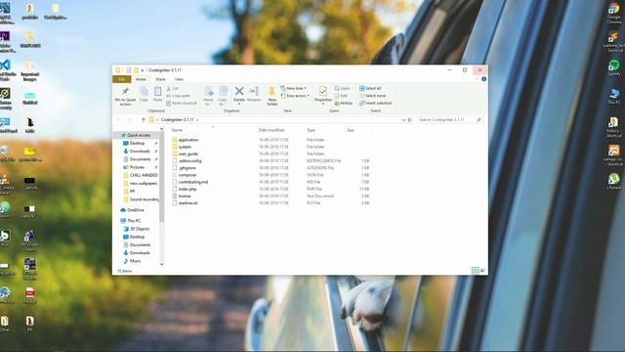Click Spotify desktop icon
Image resolution: width=625 pixels, height=352 pixels.
click(x=614, y=68)
